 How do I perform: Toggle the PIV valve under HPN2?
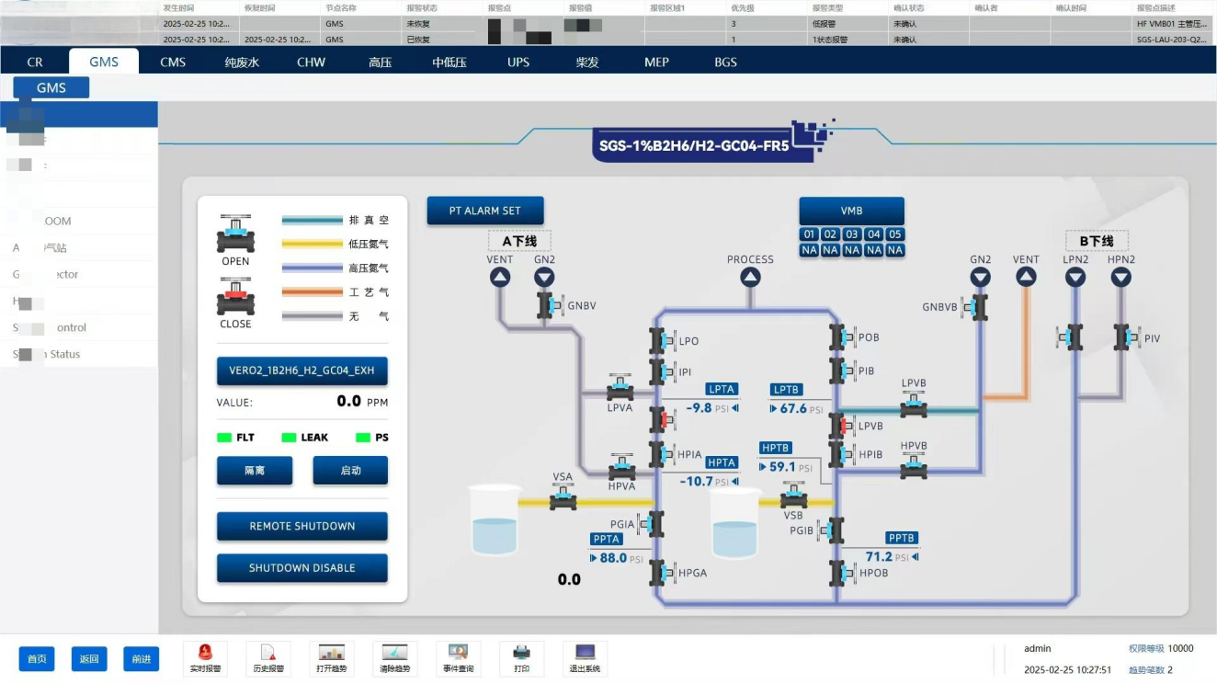click(1125, 337)
